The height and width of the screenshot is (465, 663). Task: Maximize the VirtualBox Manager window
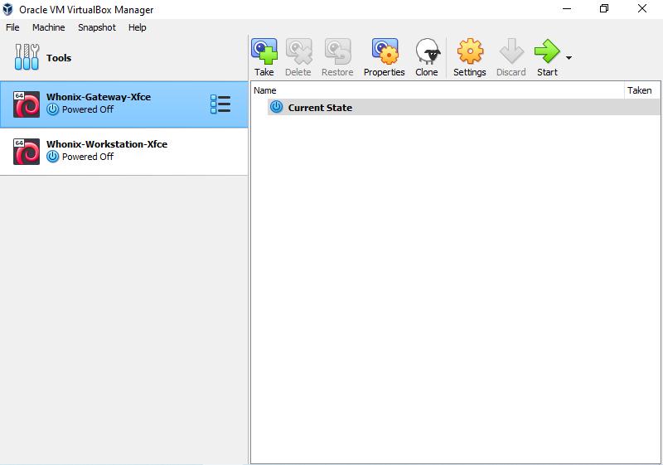point(603,9)
